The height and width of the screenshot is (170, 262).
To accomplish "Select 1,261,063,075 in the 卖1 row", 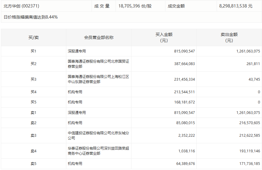I will click(x=248, y=112).
